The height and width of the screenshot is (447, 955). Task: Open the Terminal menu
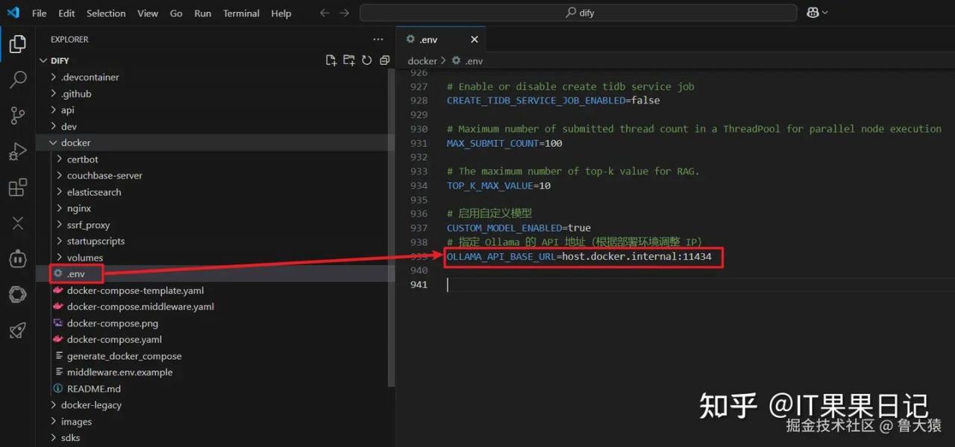241,13
